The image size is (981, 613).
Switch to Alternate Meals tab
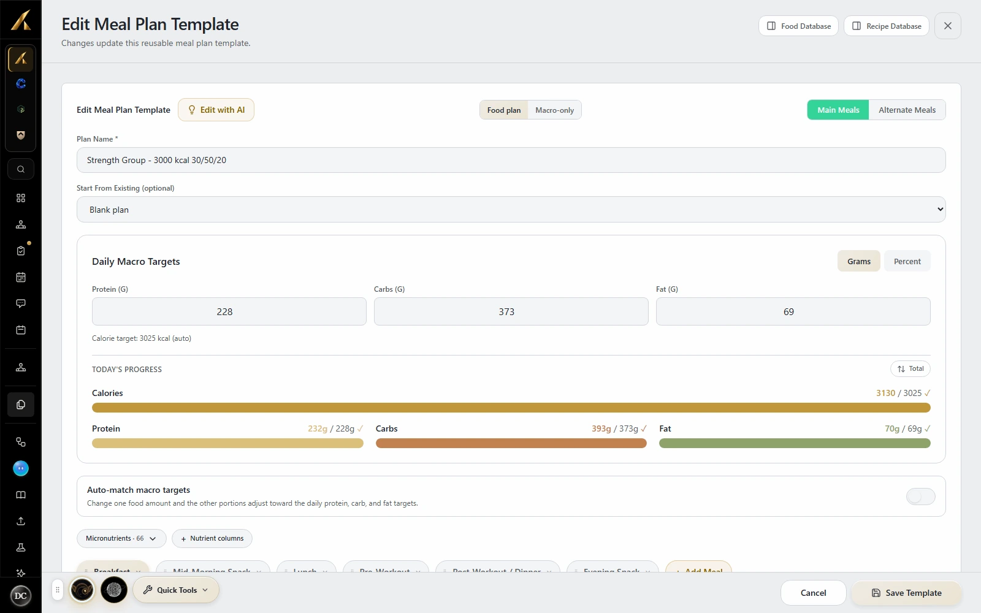tap(907, 110)
